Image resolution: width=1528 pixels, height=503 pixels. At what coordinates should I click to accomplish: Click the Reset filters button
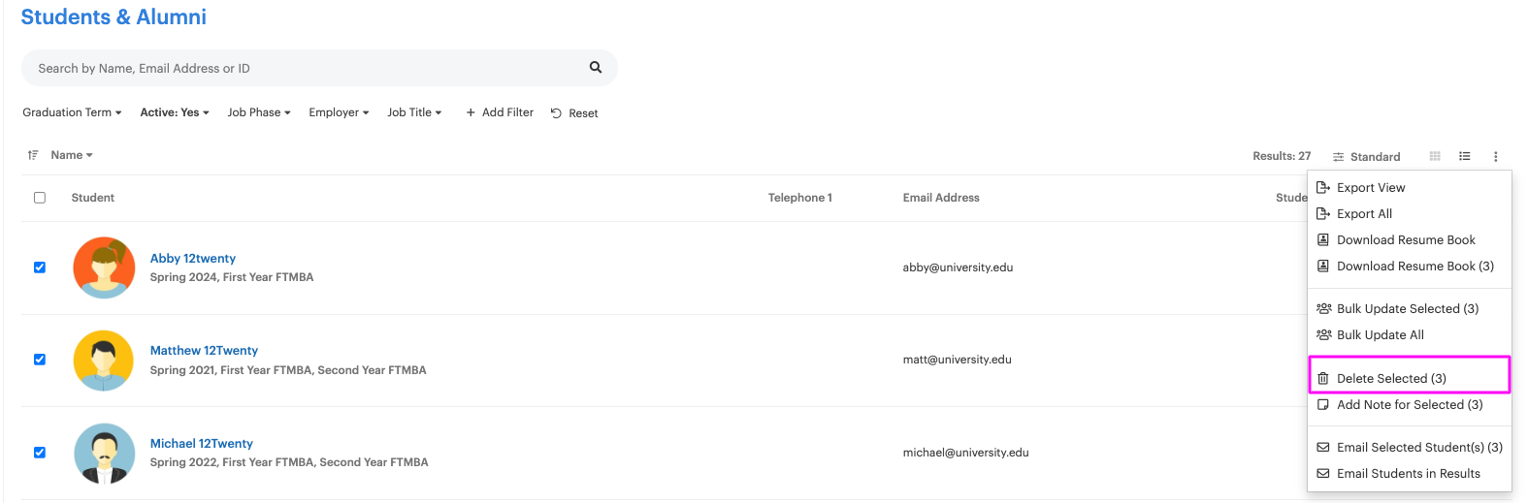(574, 113)
